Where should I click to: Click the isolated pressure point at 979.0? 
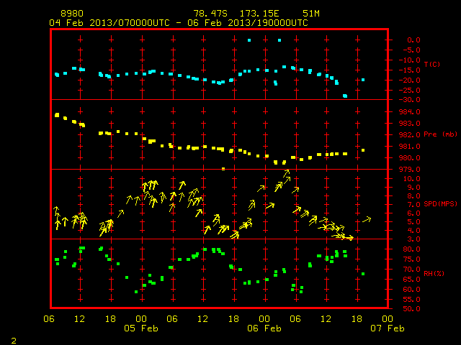(x=223, y=169)
